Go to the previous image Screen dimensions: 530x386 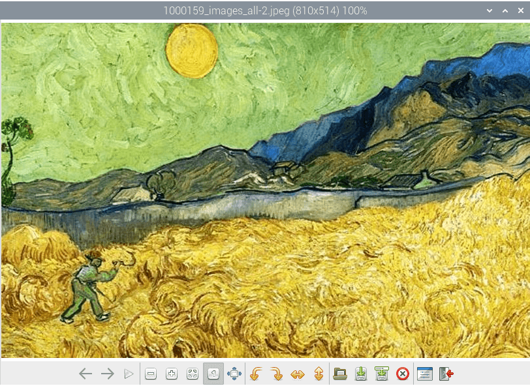tap(86, 374)
